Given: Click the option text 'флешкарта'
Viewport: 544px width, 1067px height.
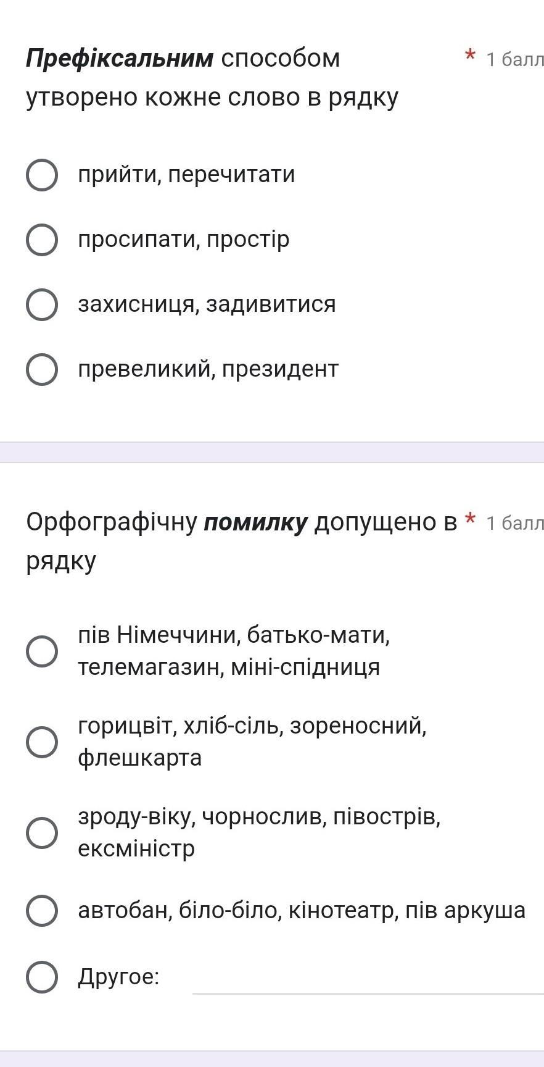Looking at the screenshot, I should tap(140, 758).
